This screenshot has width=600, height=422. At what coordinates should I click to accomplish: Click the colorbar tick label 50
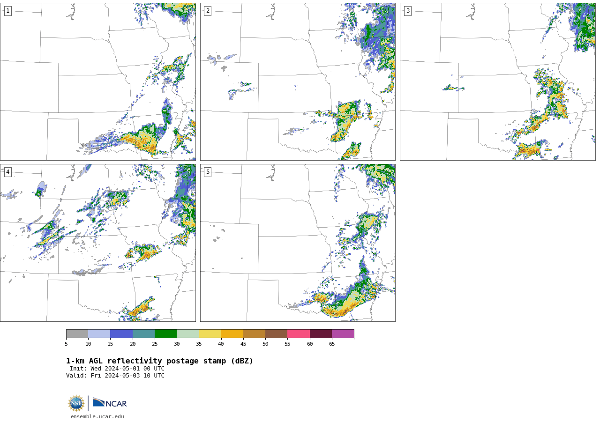click(265, 344)
